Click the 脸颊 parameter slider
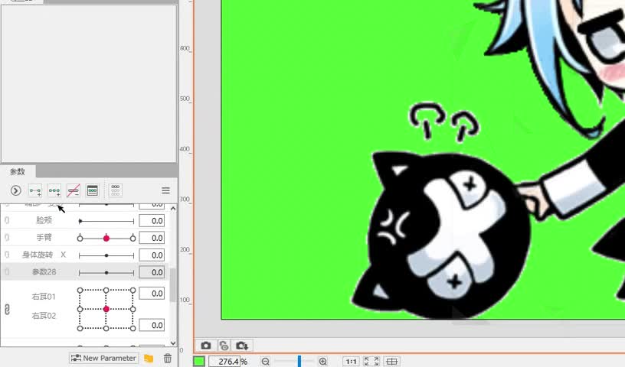625x367 pixels. coord(106,221)
